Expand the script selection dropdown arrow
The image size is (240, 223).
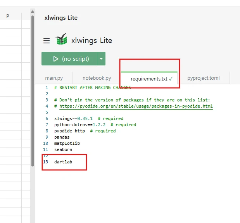(x=101, y=59)
